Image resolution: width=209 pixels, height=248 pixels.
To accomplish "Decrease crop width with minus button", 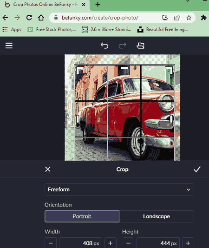I will tap(51, 243).
